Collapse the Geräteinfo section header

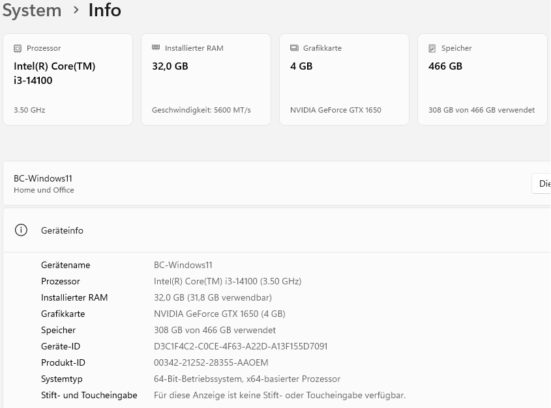click(277, 230)
